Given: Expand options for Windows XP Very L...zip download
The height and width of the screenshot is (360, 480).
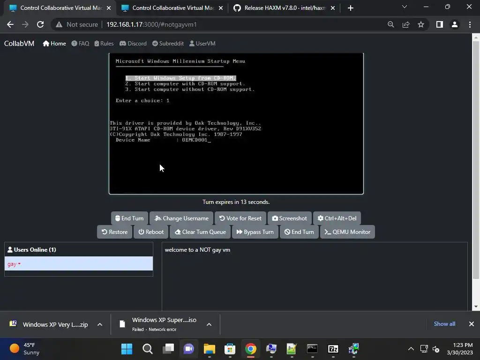Looking at the screenshot, I should [100, 324].
